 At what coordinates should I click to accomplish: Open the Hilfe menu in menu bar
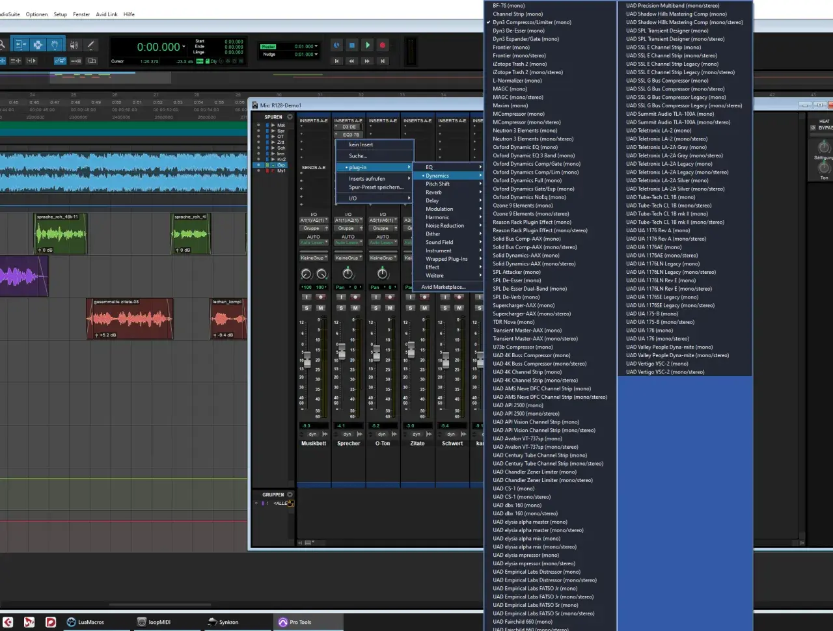129,14
